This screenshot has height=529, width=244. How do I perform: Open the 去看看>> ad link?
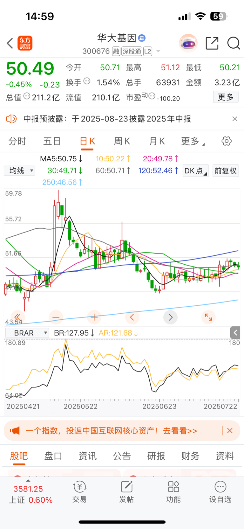180,431
